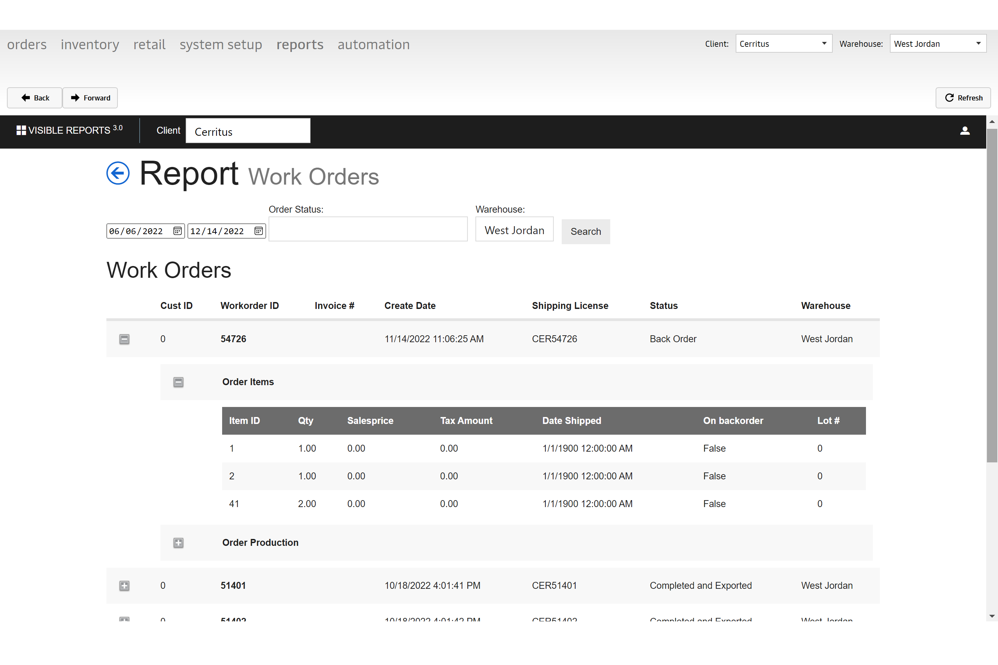Viewport: 998px width, 665px height.
Task: Open the reports menu
Action: pyautogui.click(x=300, y=45)
